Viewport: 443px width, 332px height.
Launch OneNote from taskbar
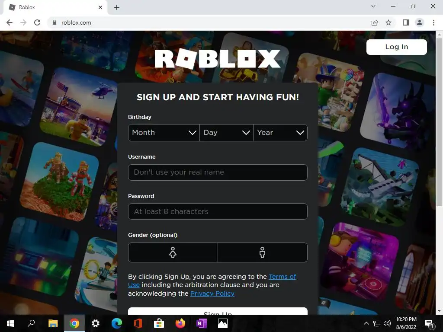tap(202, 323)
